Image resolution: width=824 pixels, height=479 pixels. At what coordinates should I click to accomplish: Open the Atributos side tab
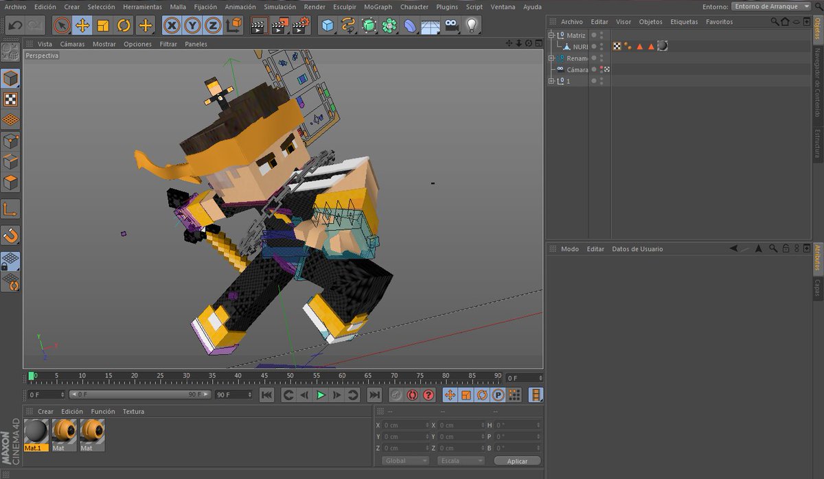pos(818,259)
